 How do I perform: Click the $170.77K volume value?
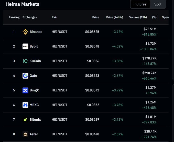pyautogui.click(x=149, y=58)
